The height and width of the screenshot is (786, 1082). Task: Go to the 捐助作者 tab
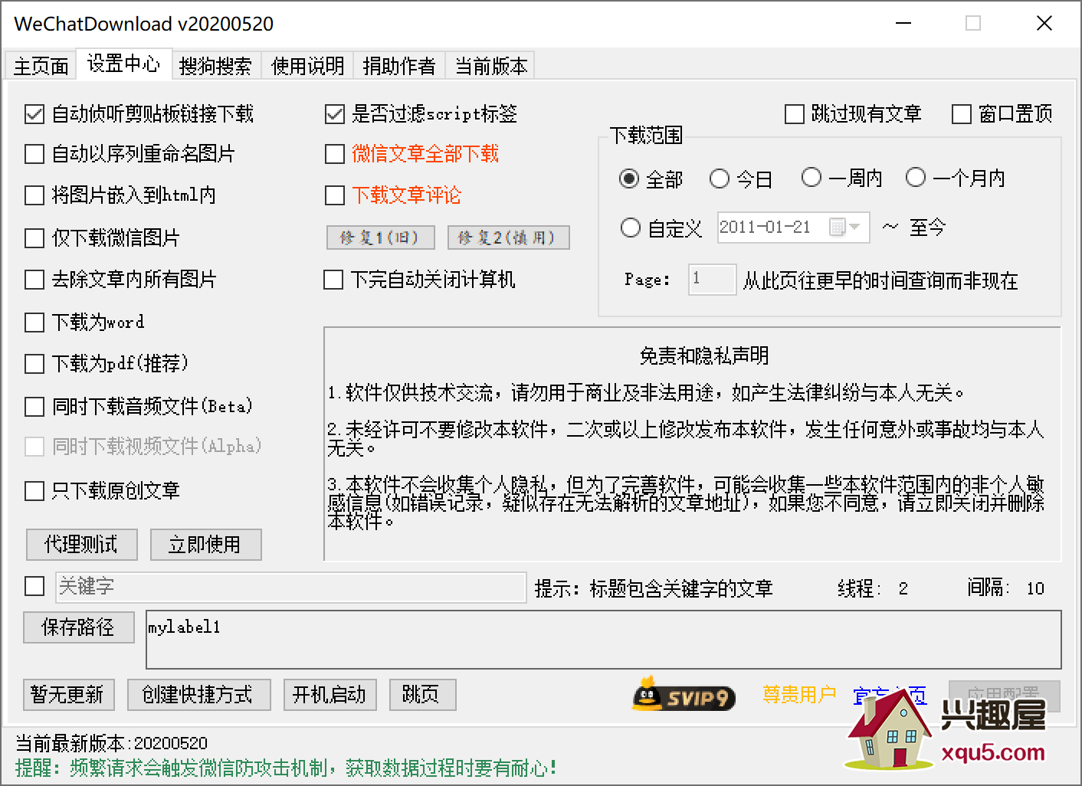(399, 66)
